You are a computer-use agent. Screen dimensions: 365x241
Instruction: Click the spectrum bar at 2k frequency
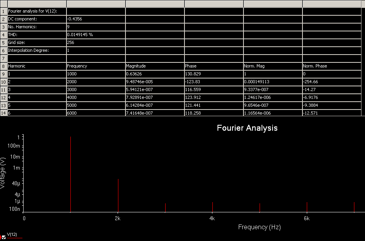click(118, 195)
